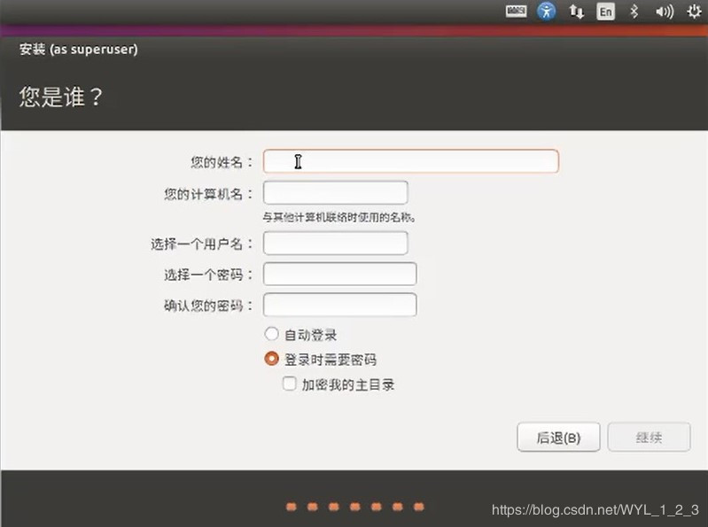Click the 选择一个密码 label
Image resolution: width=708 pixels, height=527 pixels.
[208, 275]
